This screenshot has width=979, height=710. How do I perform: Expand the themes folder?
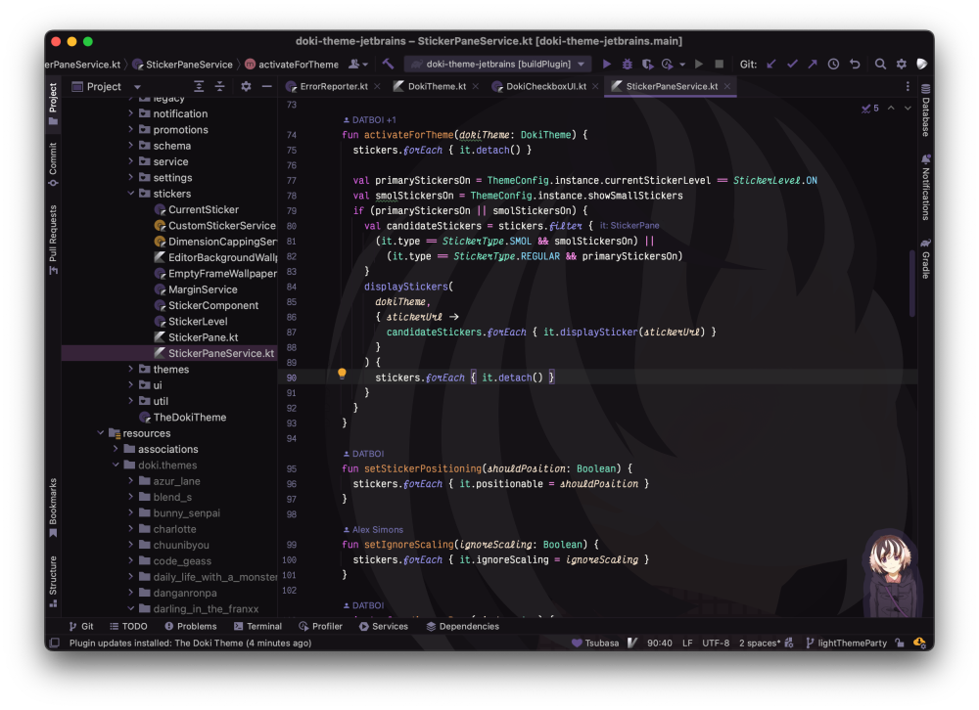(130, 369)
